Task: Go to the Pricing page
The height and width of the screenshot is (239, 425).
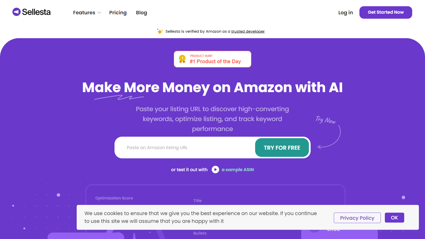Action: (x=118, y=13)
